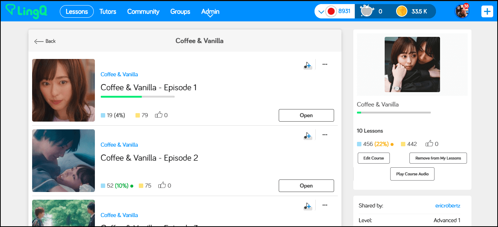The image size is (498, 227).
Task: Click Episode 1 progress bar
Action: click(x=137, y=97)
